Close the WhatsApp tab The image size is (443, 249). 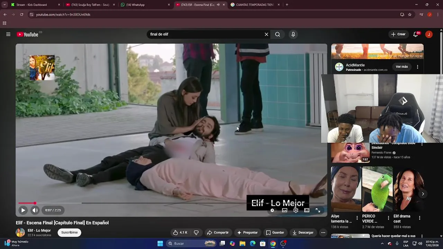point(169,5)
